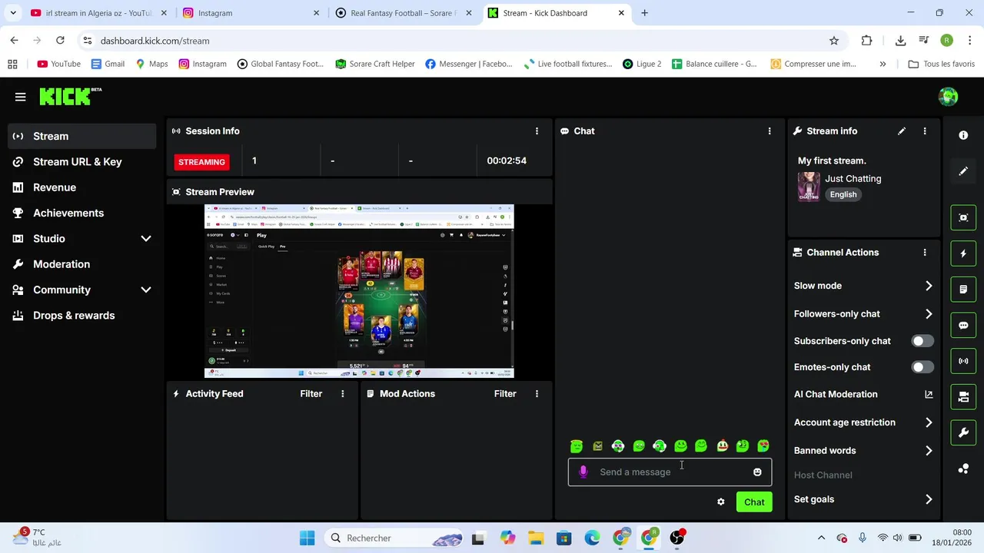Insert the heart-eyes emote at row end
The width and height of the screenshot is (984, 553).
[763, 446]
